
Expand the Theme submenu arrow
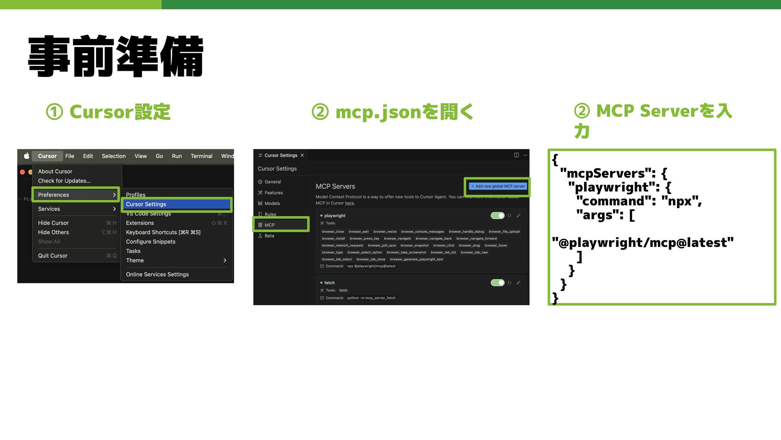pyautogui.click(x=225, y=260)
